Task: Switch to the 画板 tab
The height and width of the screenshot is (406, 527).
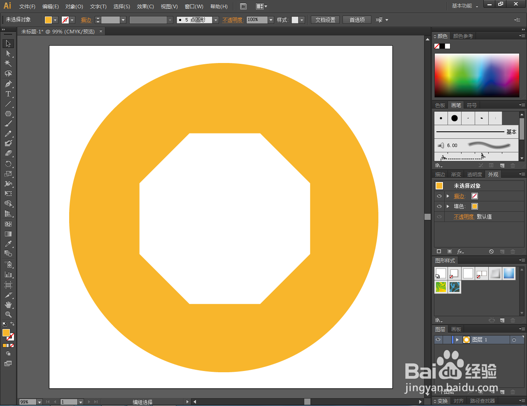Action: pyautogui.click(x=456, y=329)
